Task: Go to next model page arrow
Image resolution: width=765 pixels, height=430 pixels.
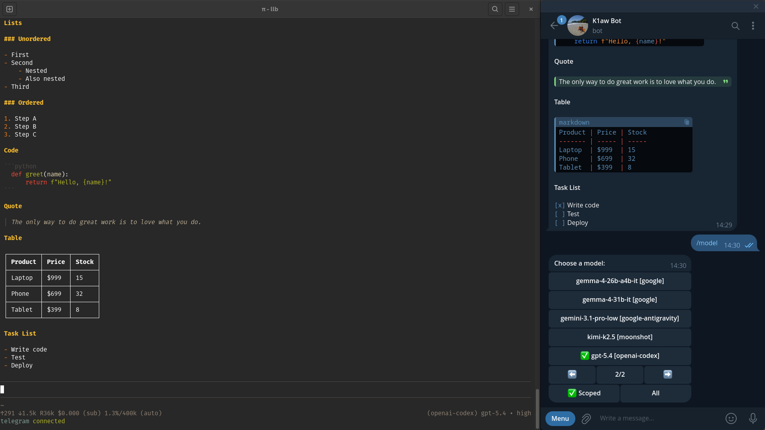Action: [x=667, y=375]
